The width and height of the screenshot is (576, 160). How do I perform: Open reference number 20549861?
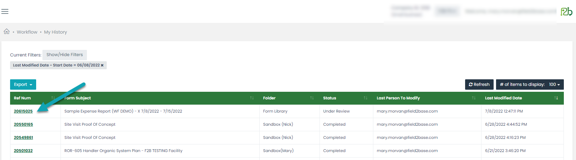(23, 137)
